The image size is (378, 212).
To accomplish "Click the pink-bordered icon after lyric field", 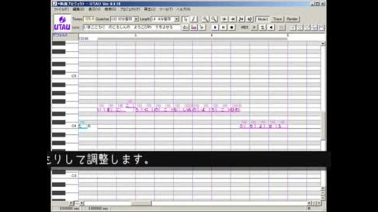I will coord(194,27).
